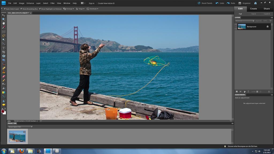Click Create New Adobe ID link
Viewport: 274px width, 154px height.
click(106, 3)
